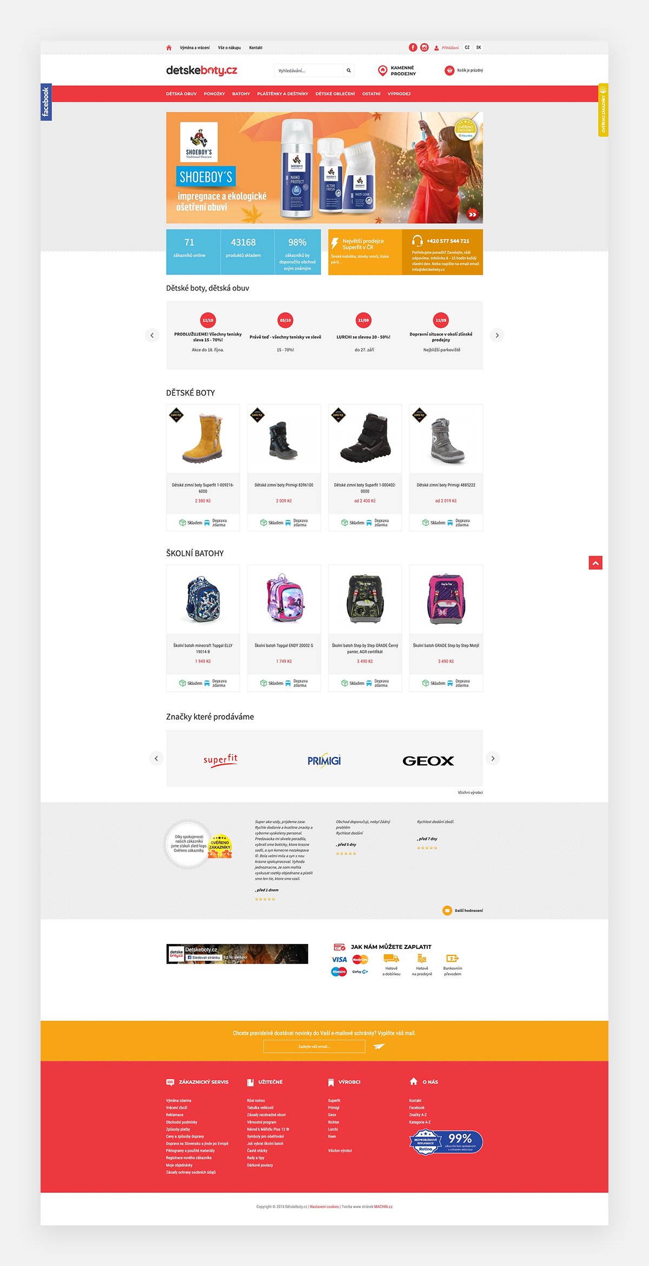
Task: Click the banner double-arrow next icon
Action: click(x=472, y=214)
